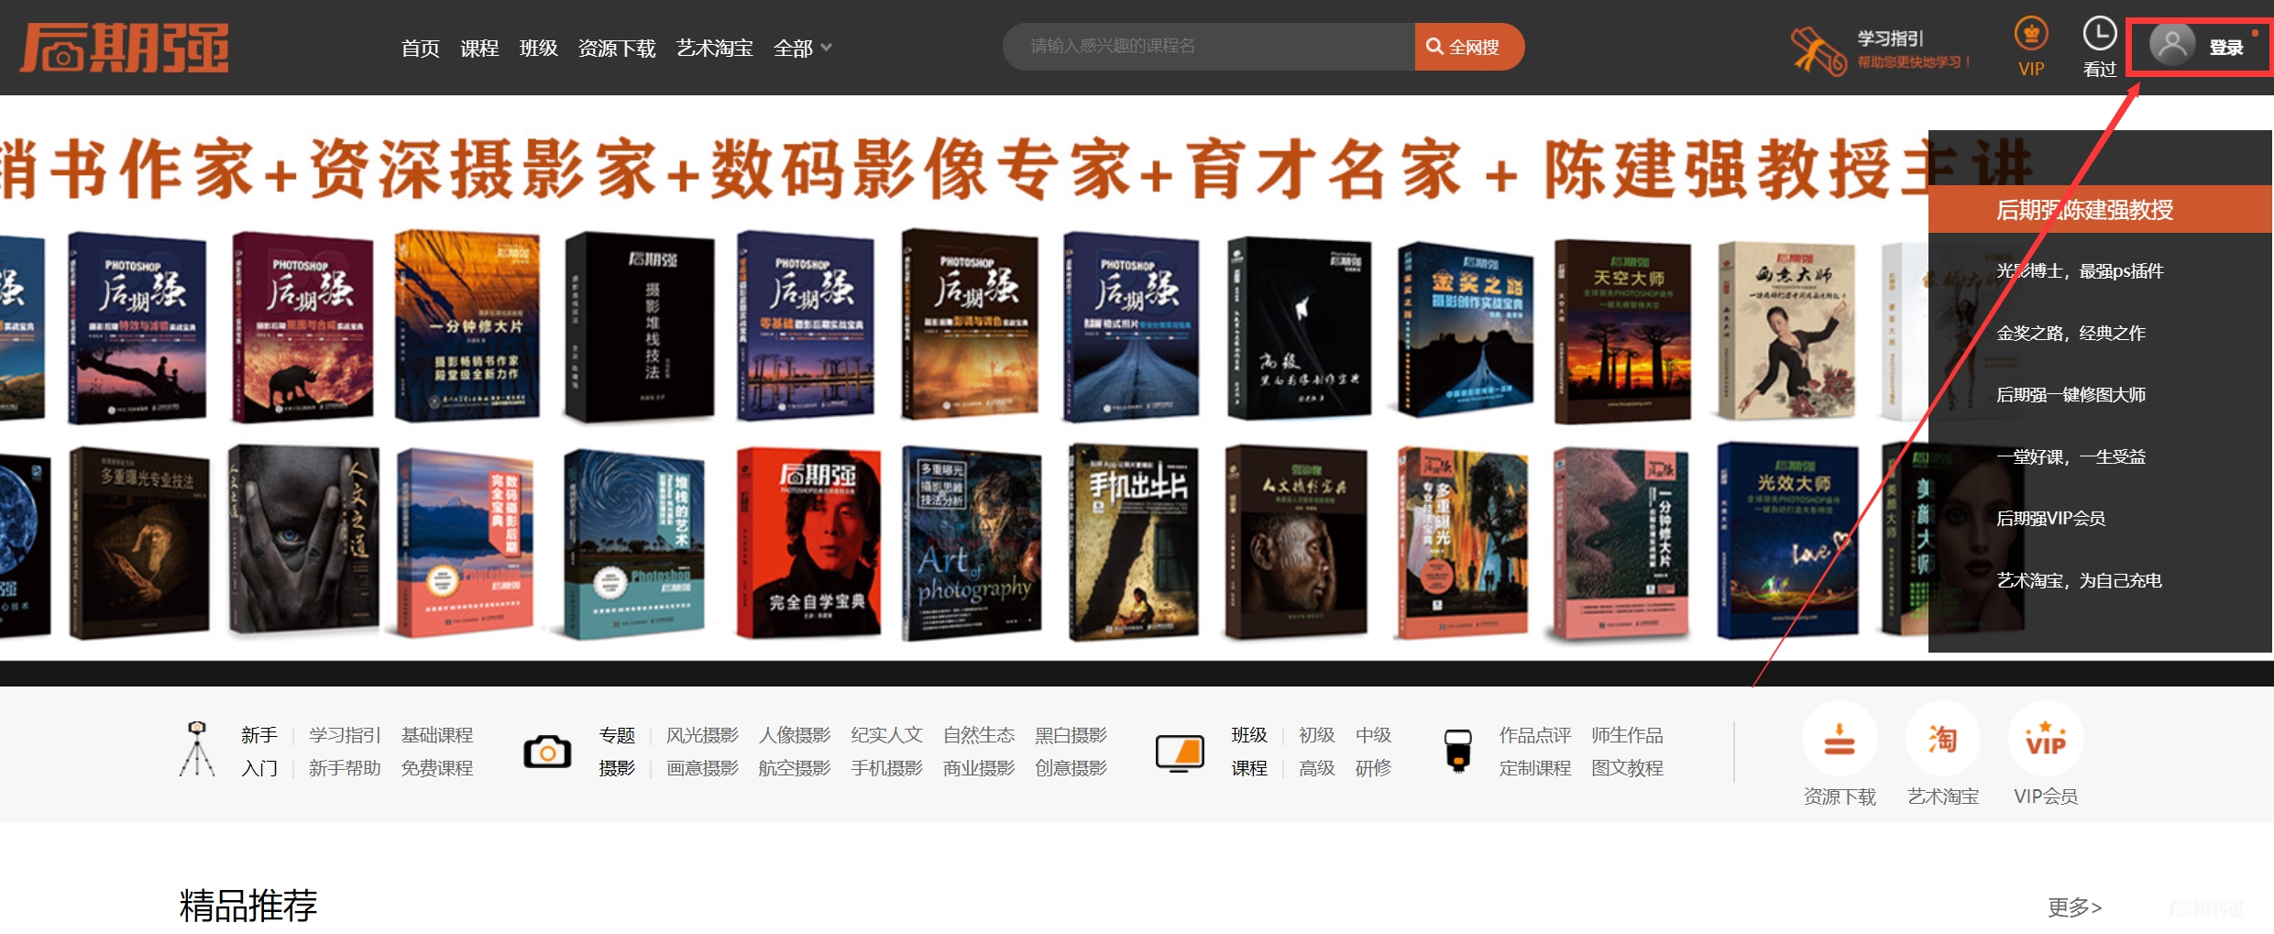Open 班级 in the top navigation
Viewport: 2274px width, 934px height.
click(x=538, y=48)
